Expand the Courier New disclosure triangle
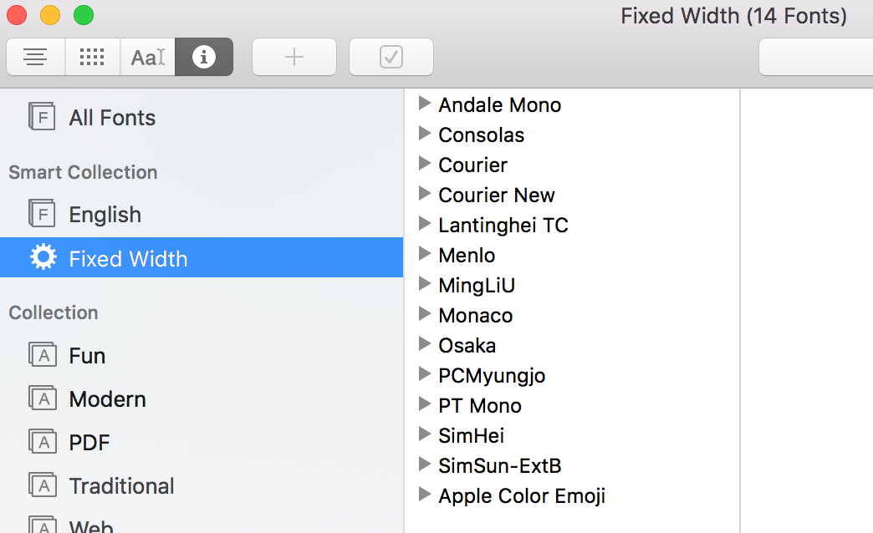Image resolution: width=873 pixels, height=533 pixels. click(x=424, y=194)
